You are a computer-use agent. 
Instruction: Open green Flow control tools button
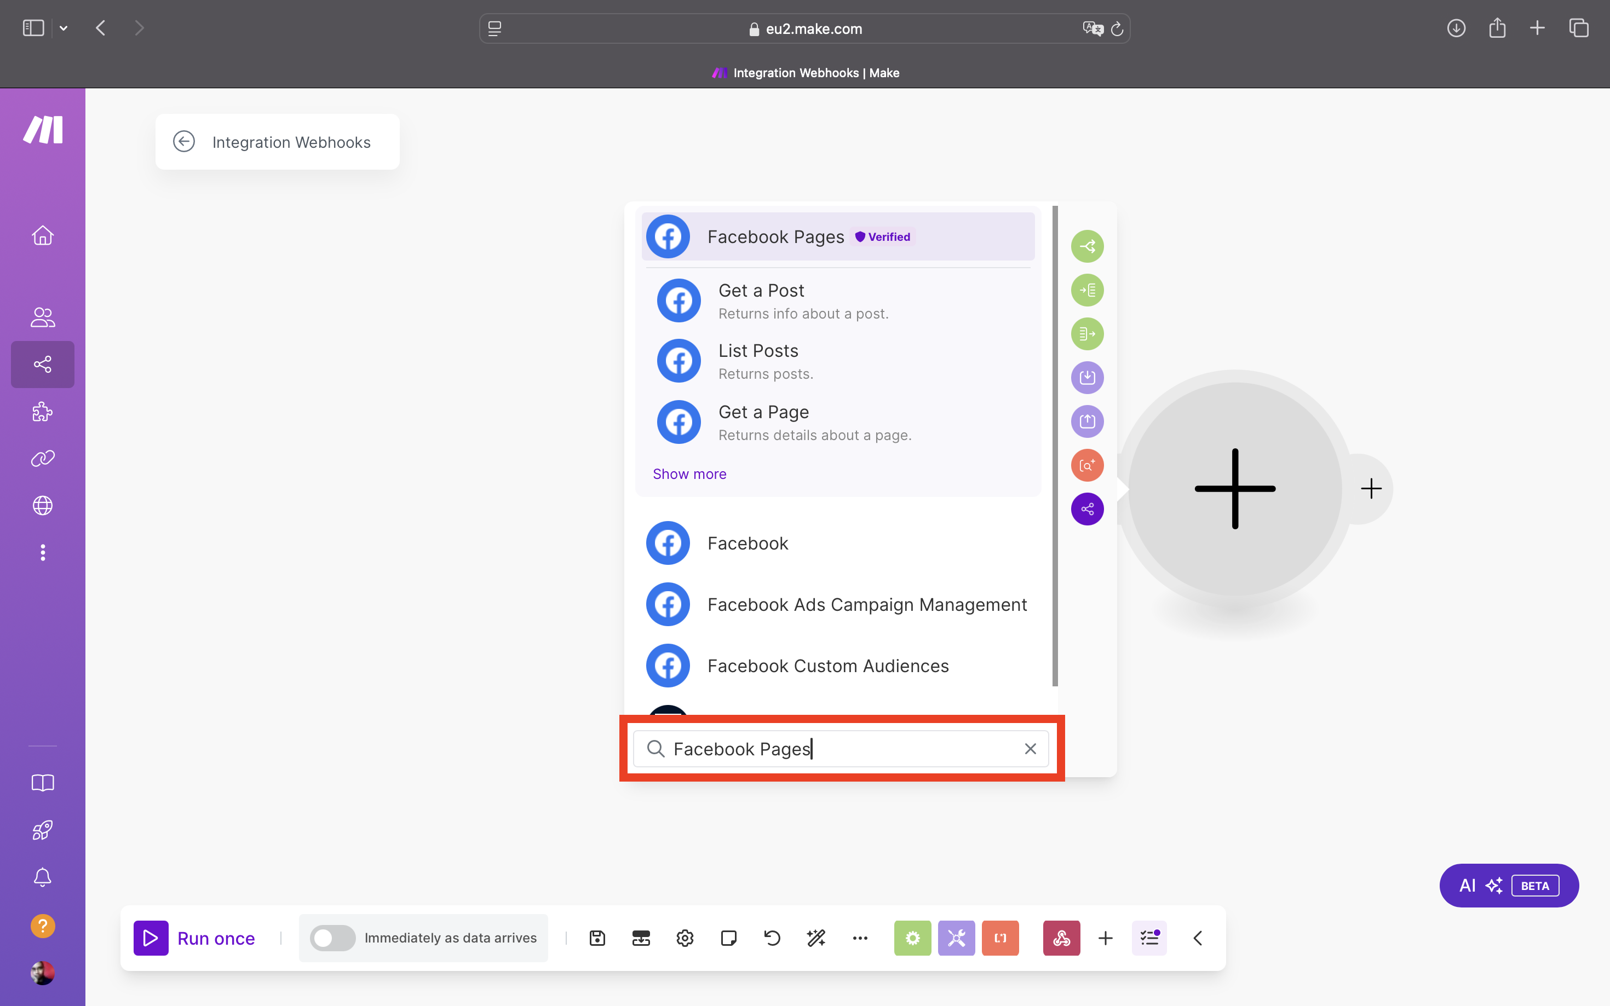point(912,938)
